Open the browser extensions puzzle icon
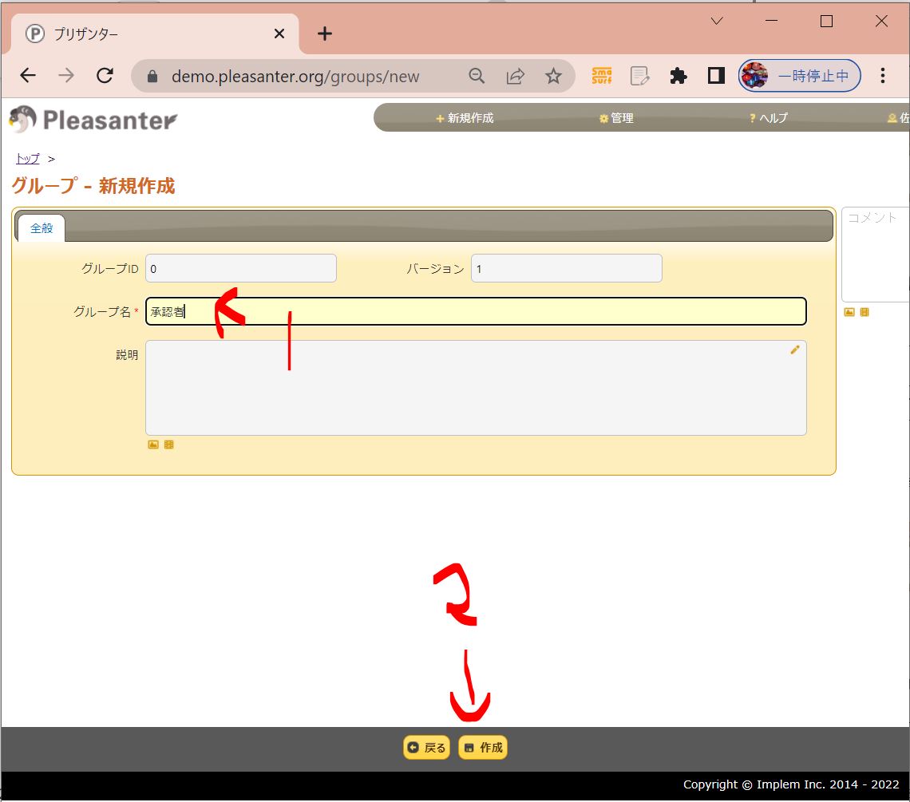This screenshot has width=910, height=802. click(678, 76)
